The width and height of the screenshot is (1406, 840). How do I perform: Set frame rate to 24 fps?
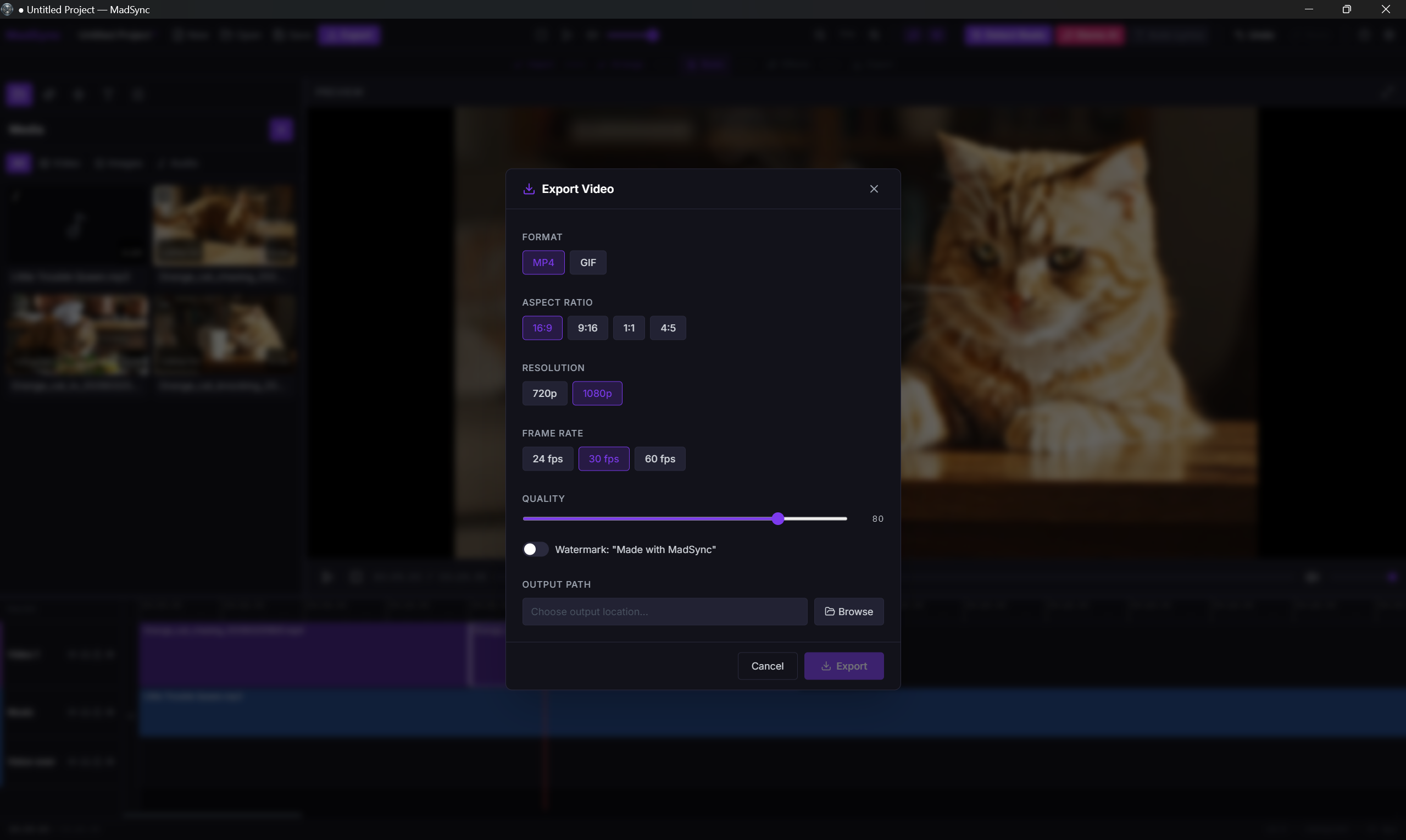pos(547,458)
